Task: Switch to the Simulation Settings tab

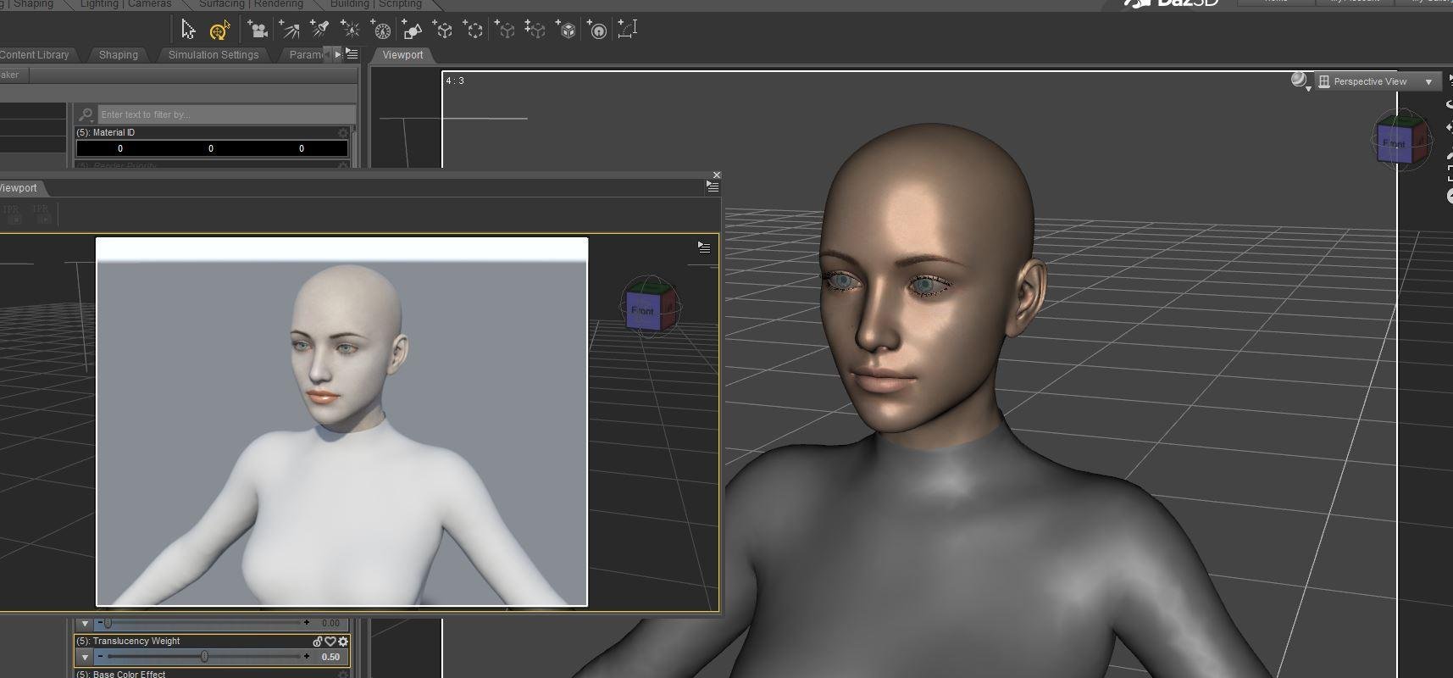Action: [x=213, y=55]
